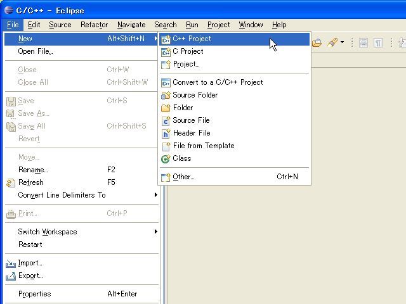This screenshot has height=304, width=406.
Task: Open the Export... wizard
Action: (82, 276)
